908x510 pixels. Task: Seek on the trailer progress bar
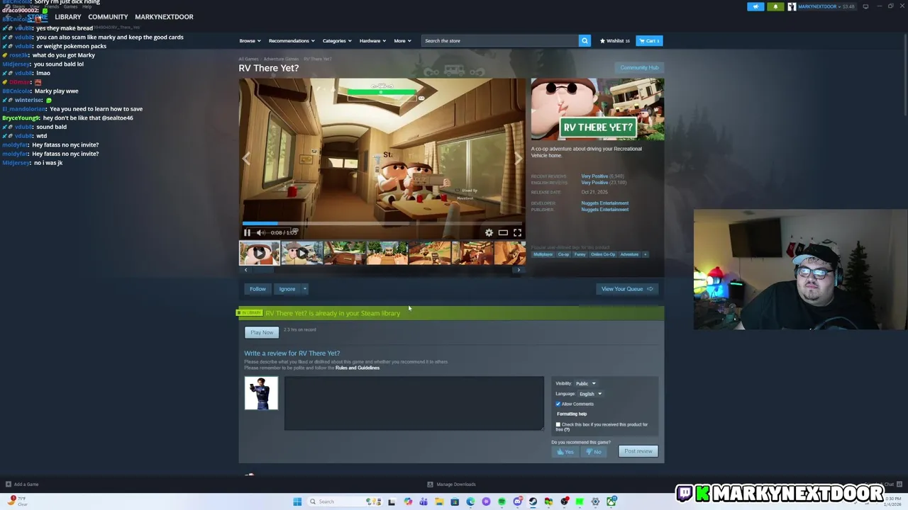pos(383,223)
